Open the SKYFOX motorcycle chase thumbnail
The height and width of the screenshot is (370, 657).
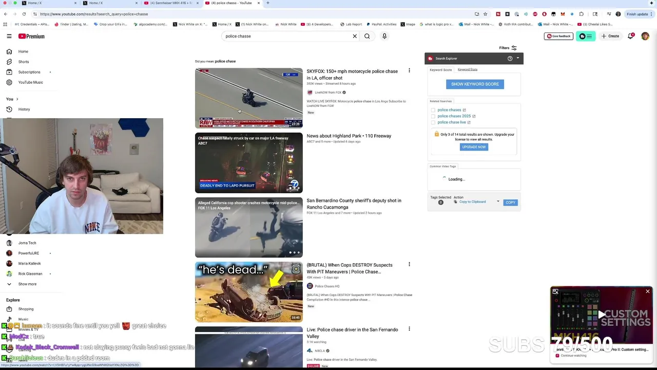[x=249, y=98]
